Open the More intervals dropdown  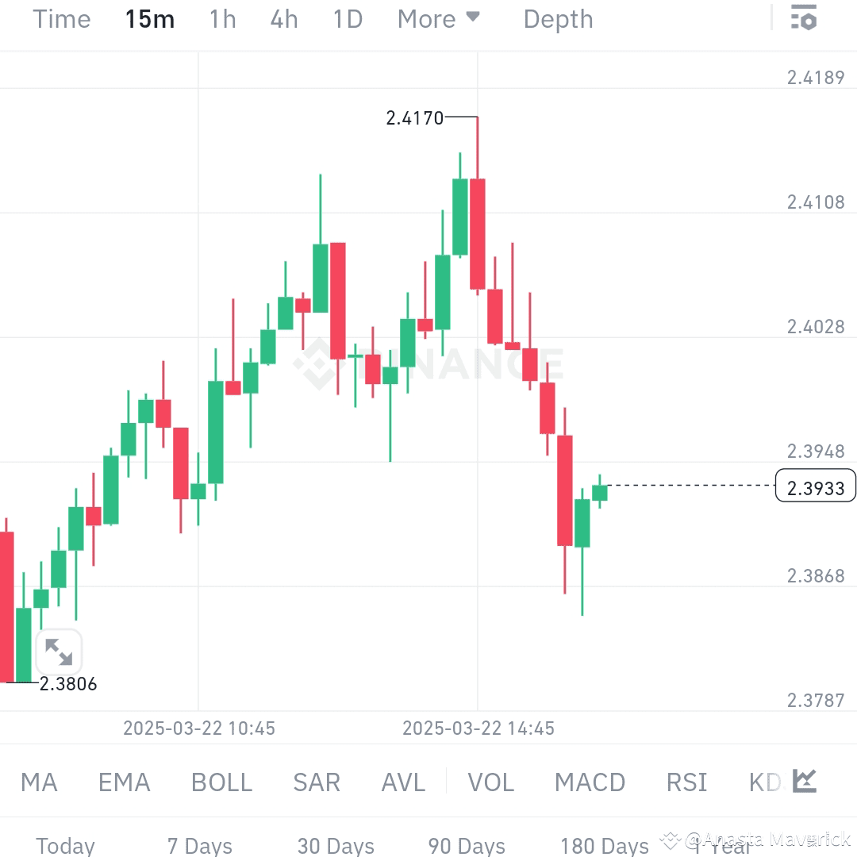pyautogui.click(x=438, y=18)
